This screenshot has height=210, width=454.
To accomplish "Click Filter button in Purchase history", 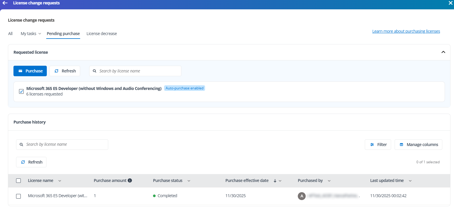I will click(378, 145).
